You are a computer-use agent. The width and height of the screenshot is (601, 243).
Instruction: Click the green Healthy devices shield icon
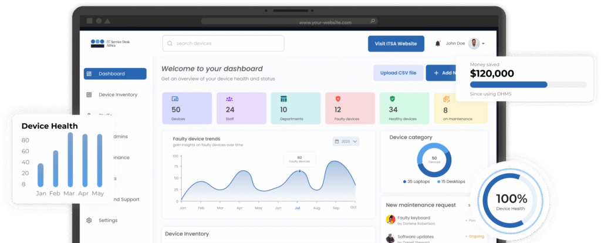[x=392, y=99]
